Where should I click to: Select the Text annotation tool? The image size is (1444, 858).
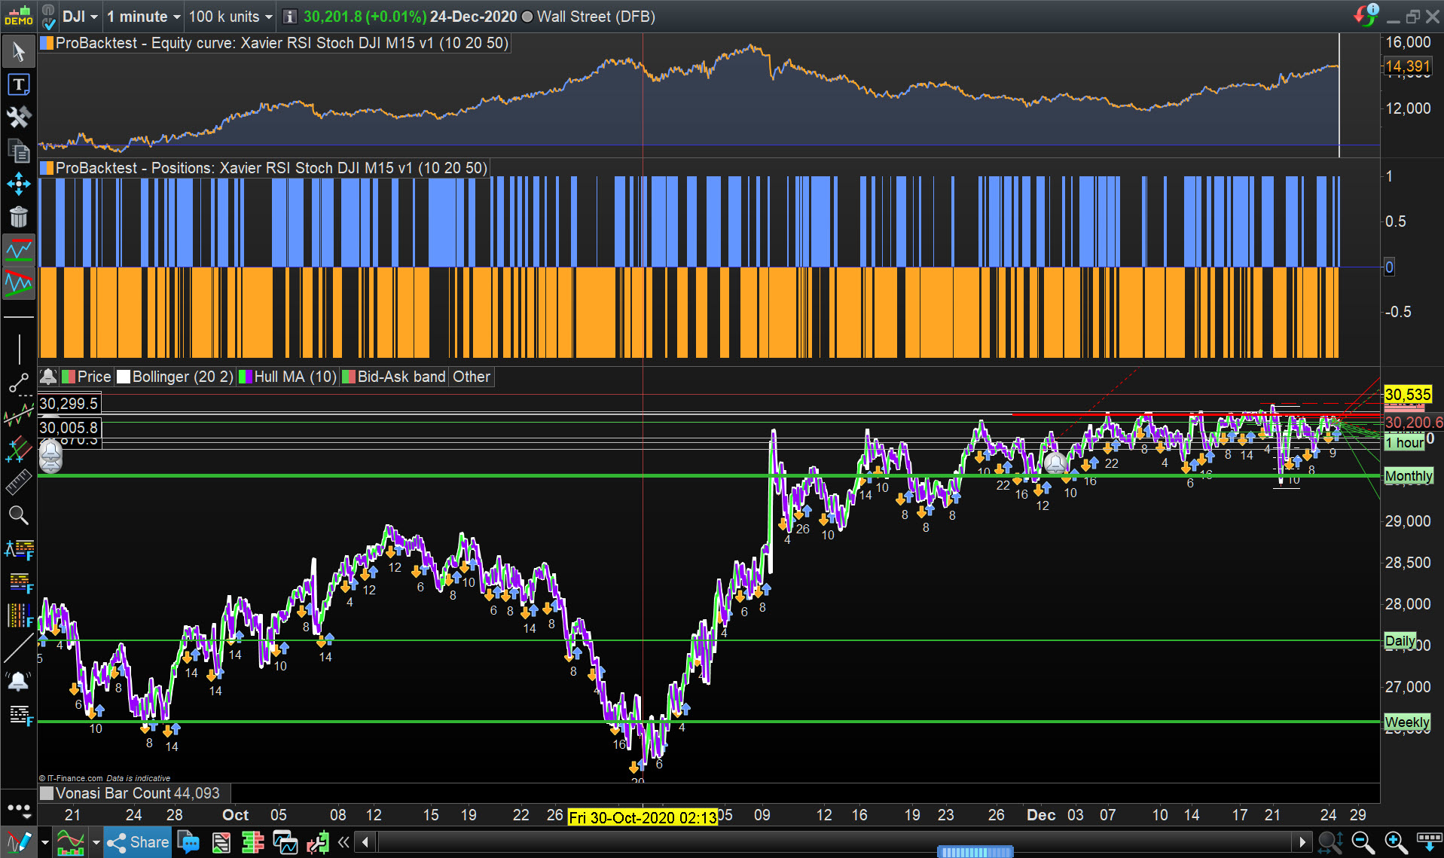tap(18, 84)
